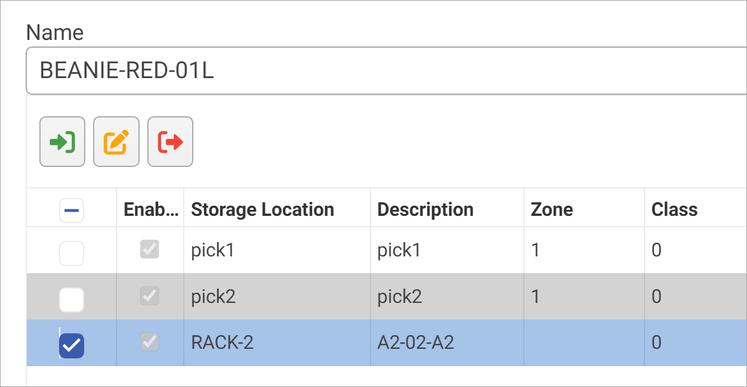Toggle the Enabled checkbox on pick1 row
Viewport: 747px width, 387px height.
coord(150,250)
